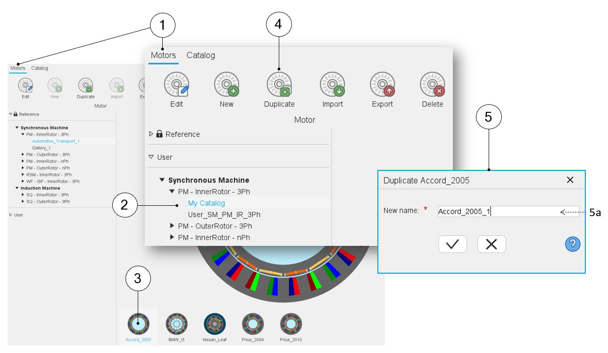Select My Catalog in the enlarged panel tree
608x353 pixels.
coord(207,203)
